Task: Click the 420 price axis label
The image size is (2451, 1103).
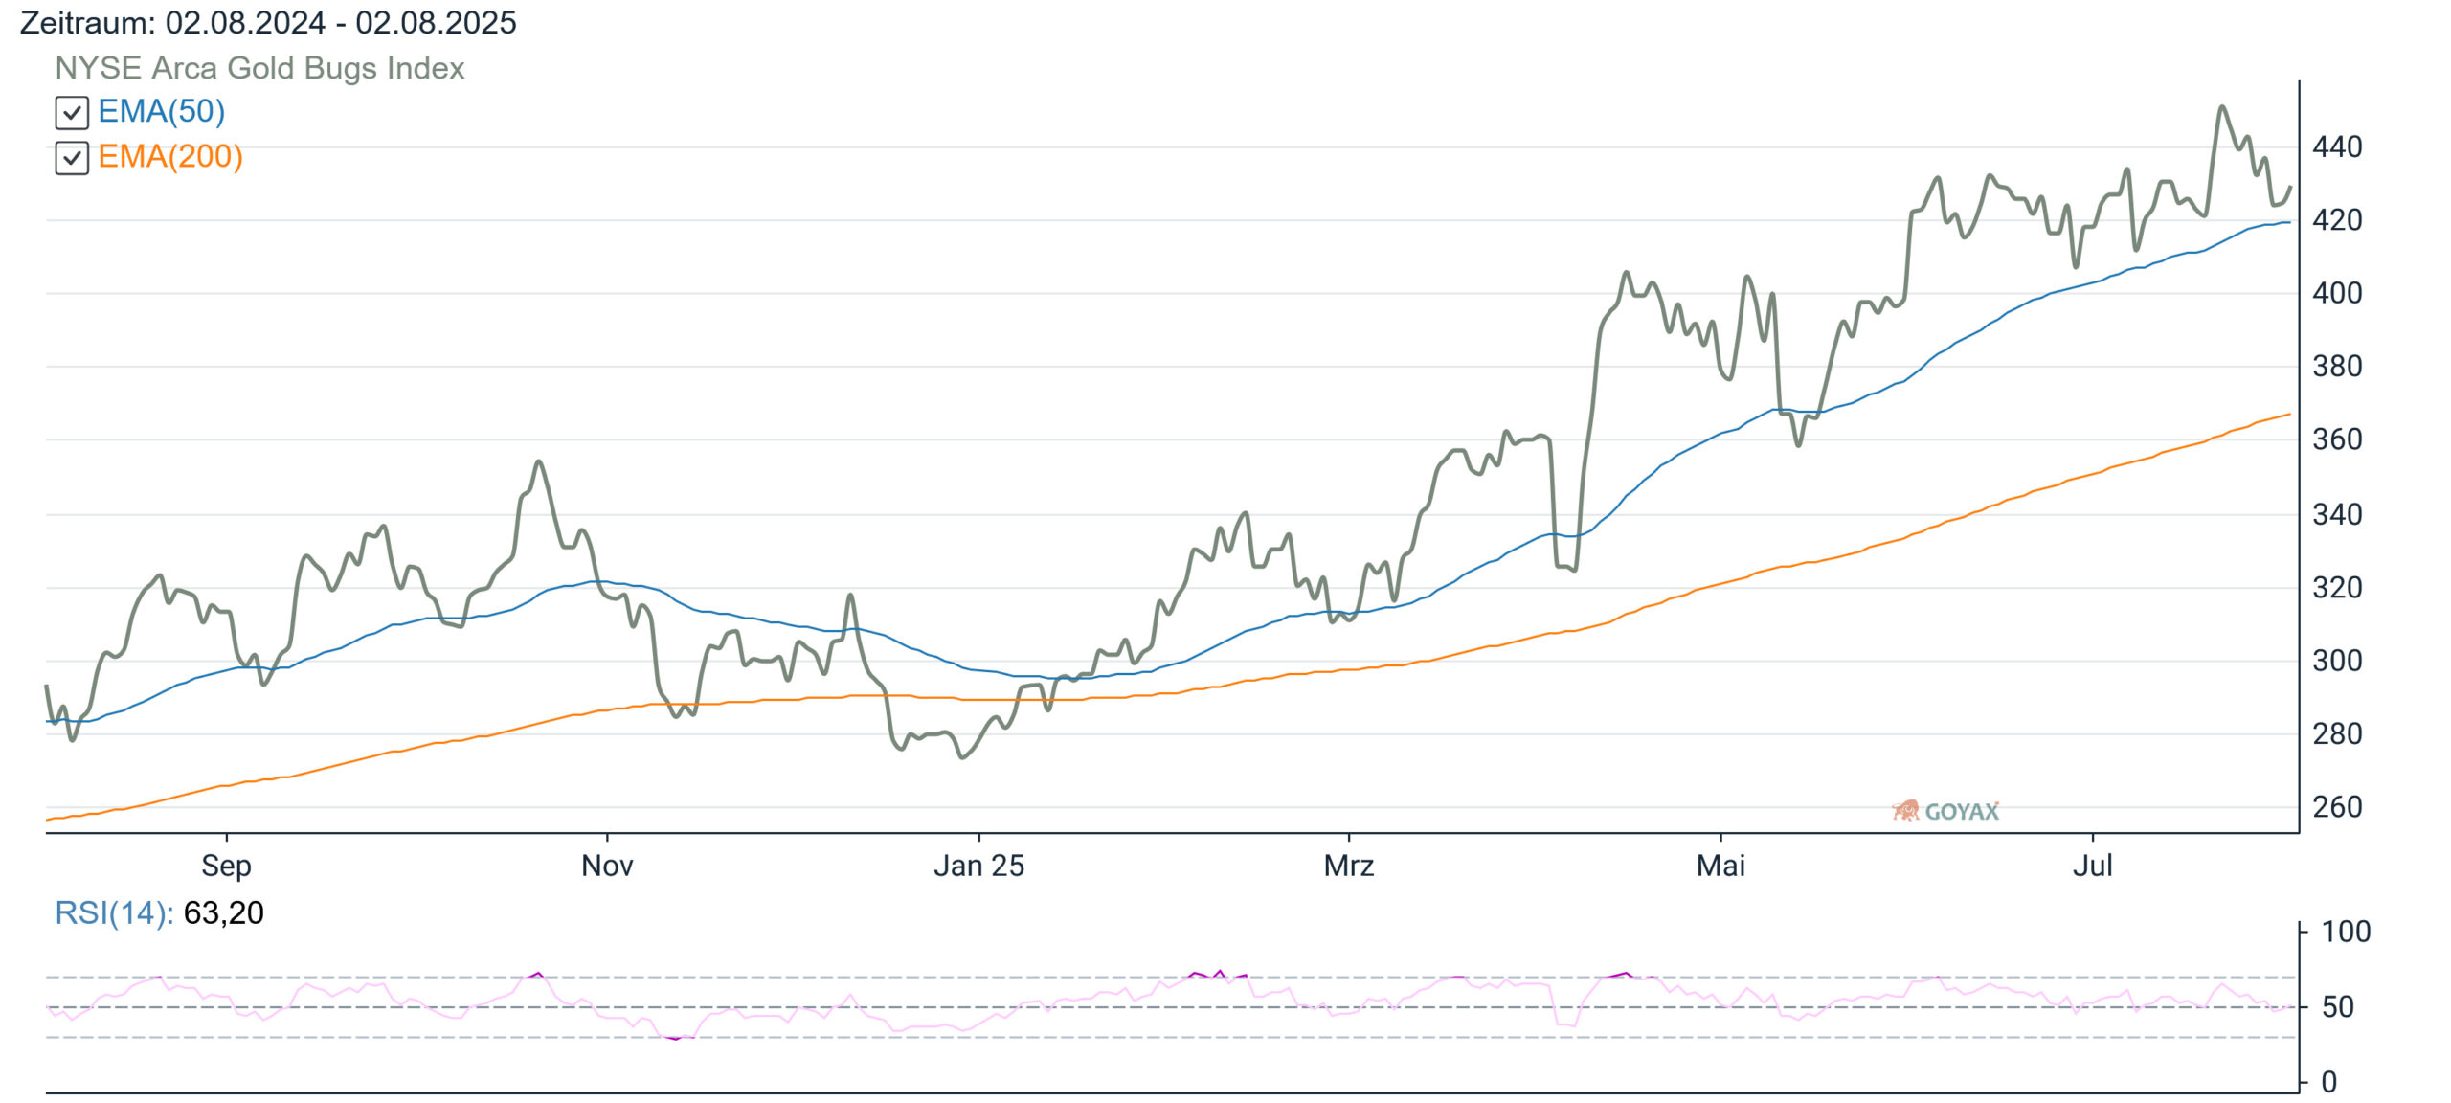Action: pyautogui.click(x=2337, y=221)
